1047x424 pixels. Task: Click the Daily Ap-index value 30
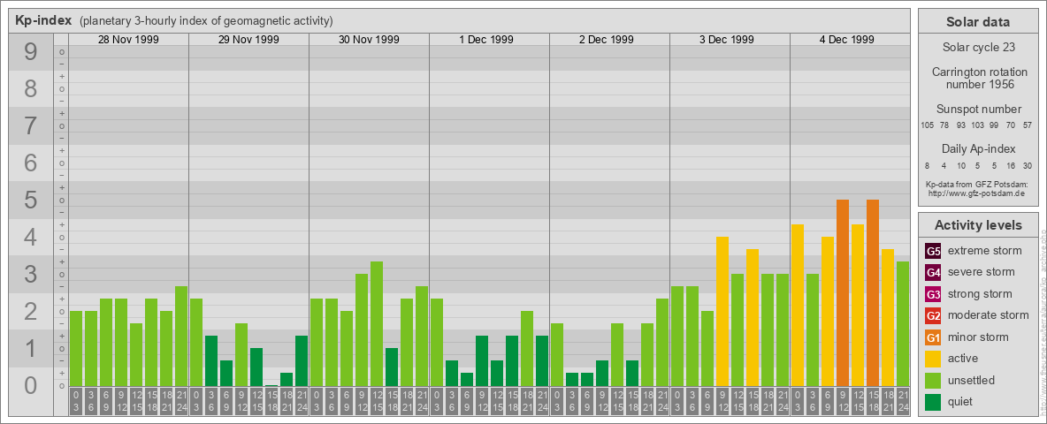pyautogui.click(x=1028, y=165)
